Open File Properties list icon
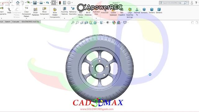This screenshot has height=112, width=199. tap(64, 3)
